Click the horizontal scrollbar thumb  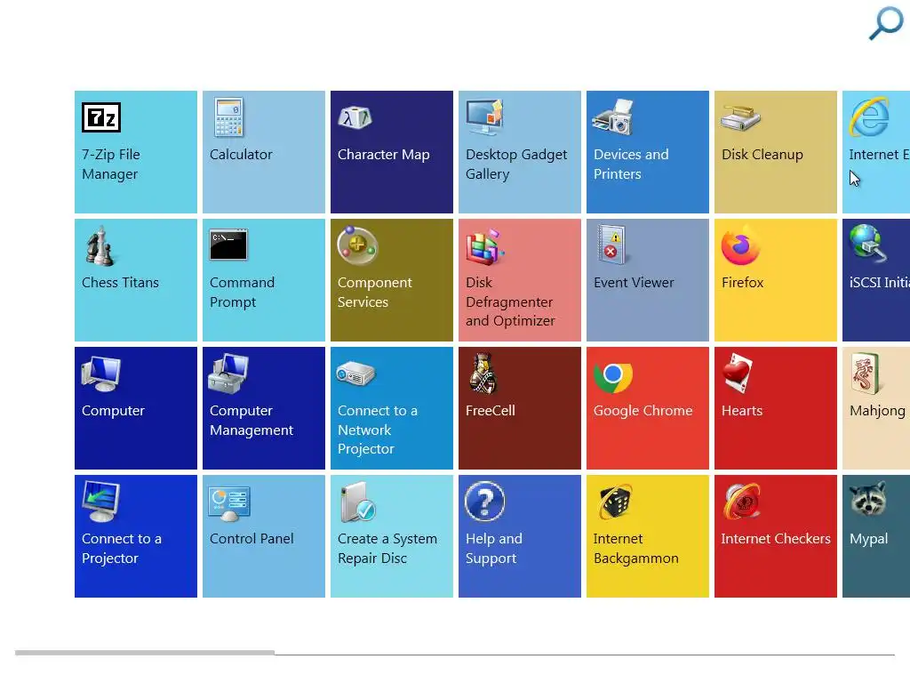coord(145,653)
